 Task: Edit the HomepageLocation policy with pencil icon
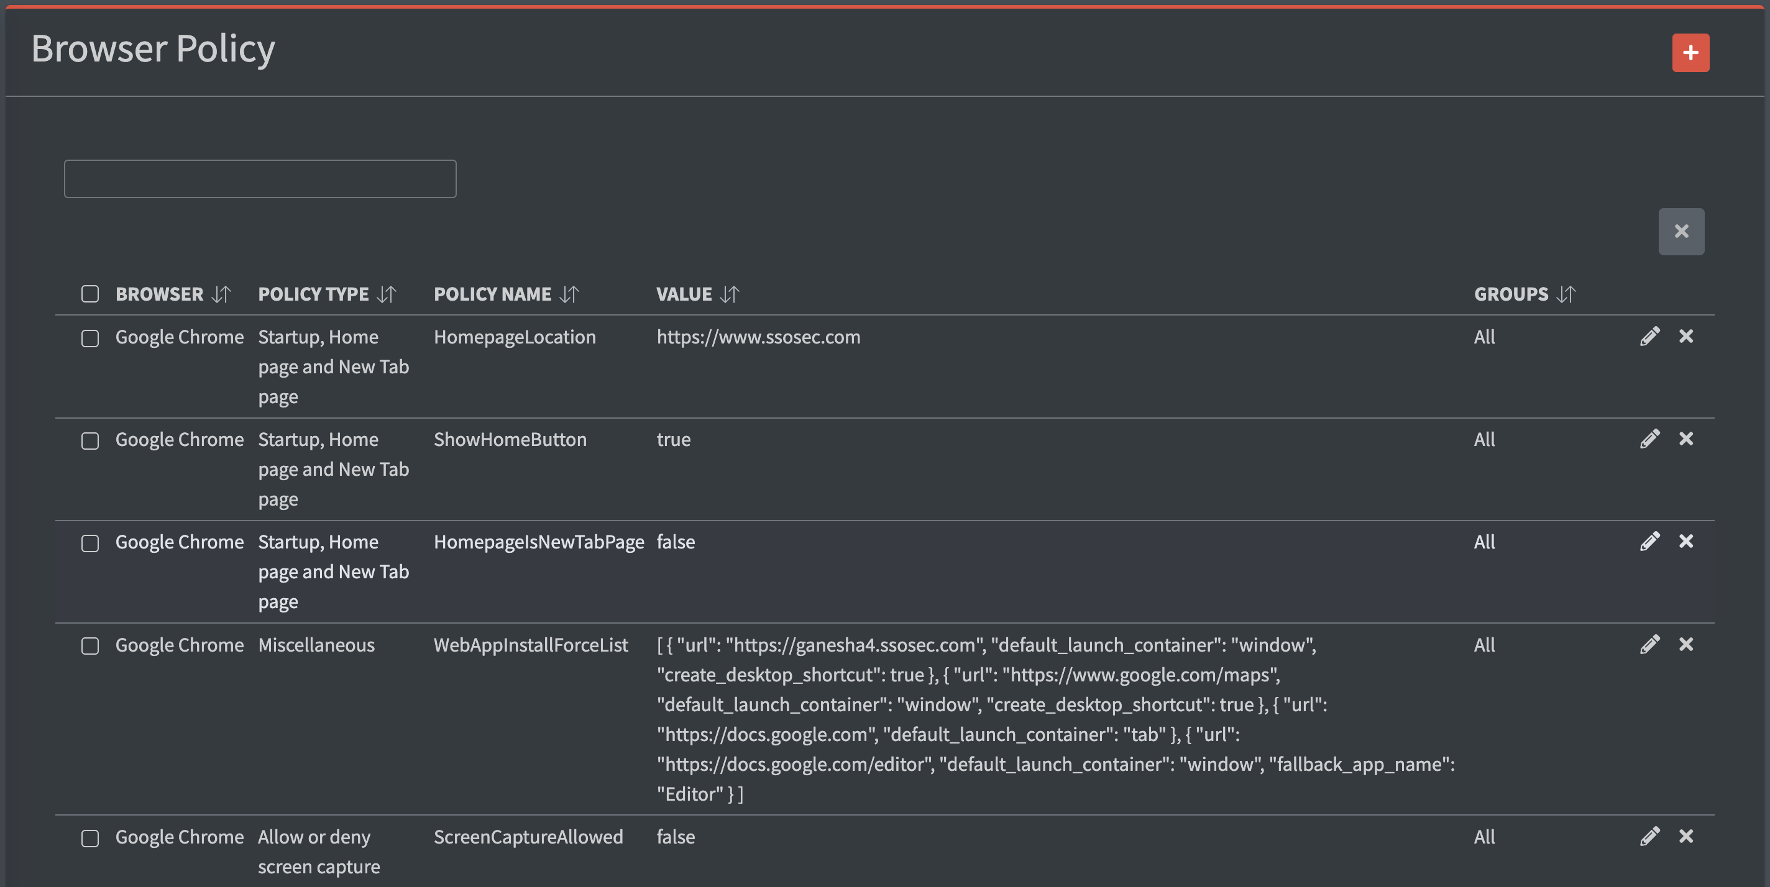(1649, 337)
